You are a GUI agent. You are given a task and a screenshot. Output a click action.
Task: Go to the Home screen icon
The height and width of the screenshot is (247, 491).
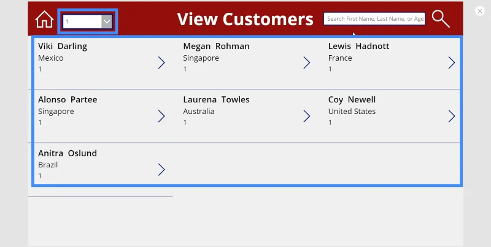click(x=44, y=20)
